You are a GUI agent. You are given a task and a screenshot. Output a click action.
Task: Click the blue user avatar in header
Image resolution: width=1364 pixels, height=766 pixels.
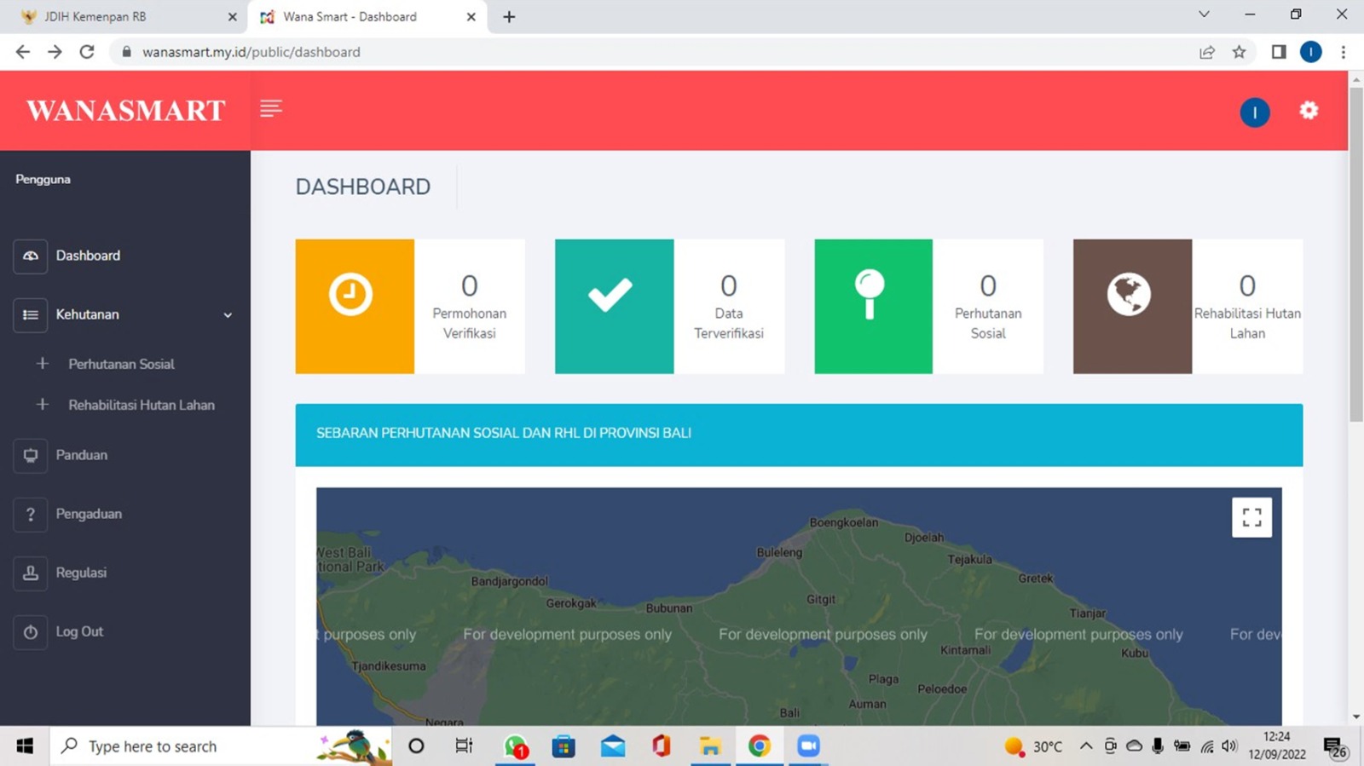(1254, 112)
